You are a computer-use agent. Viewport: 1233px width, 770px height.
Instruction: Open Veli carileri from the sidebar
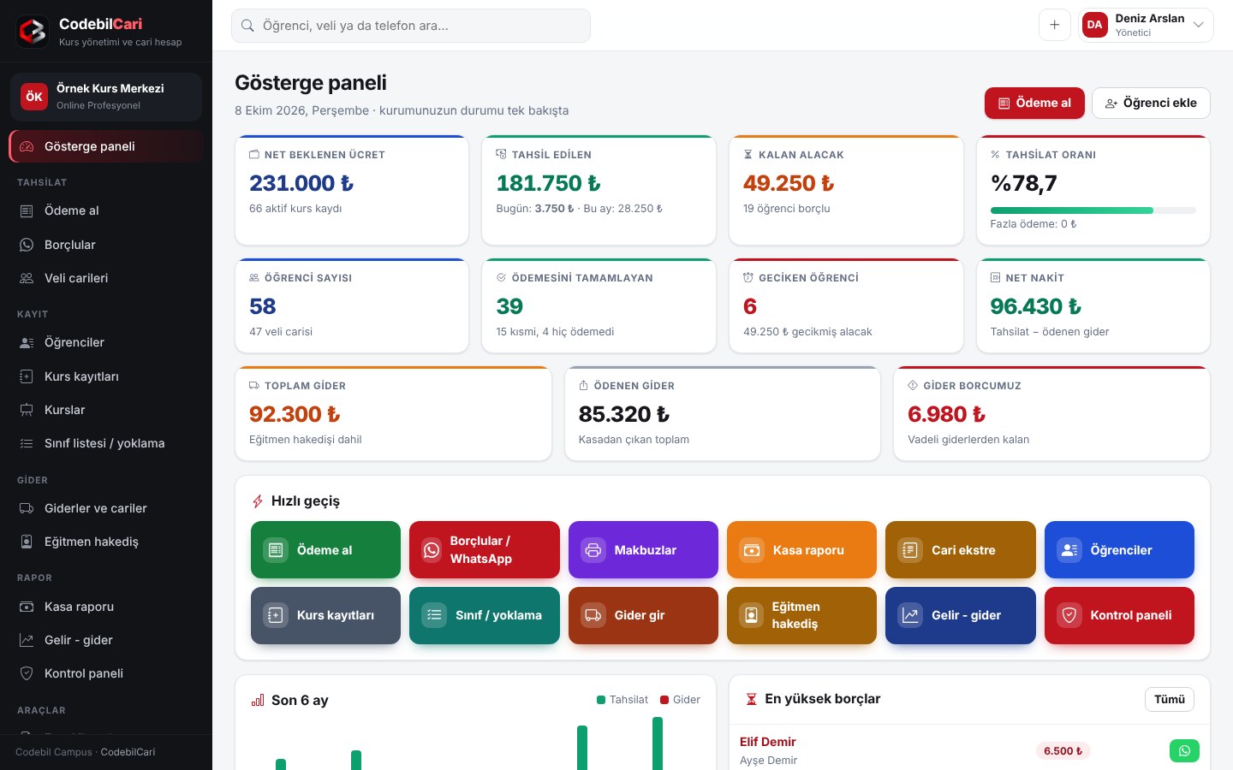point(106,278)
